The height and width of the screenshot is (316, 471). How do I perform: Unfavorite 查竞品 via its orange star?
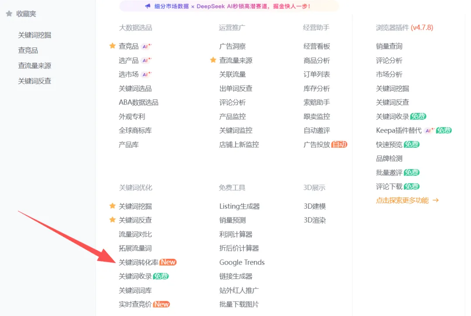113,46
